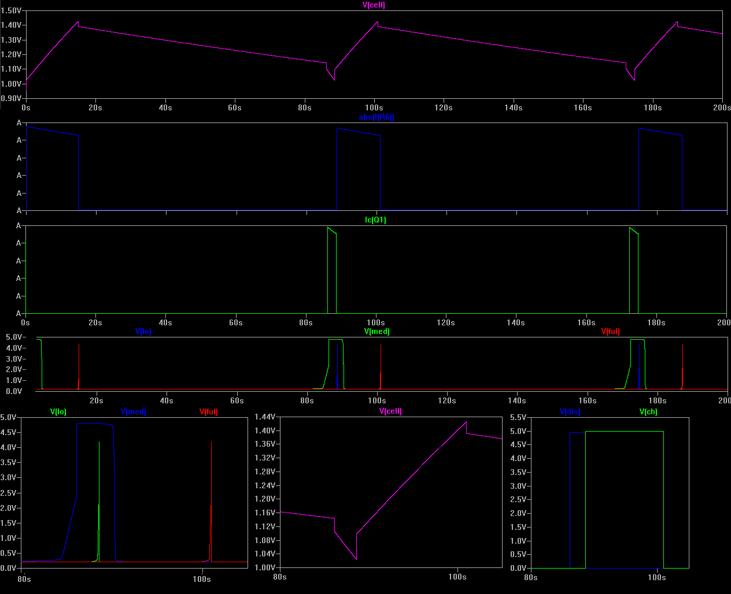
Task: Click the 120s time label under the Ic(Q1) plot
Action: [x=446, y=323]
